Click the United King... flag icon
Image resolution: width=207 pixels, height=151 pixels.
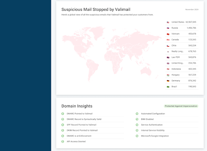pos(168,63)
